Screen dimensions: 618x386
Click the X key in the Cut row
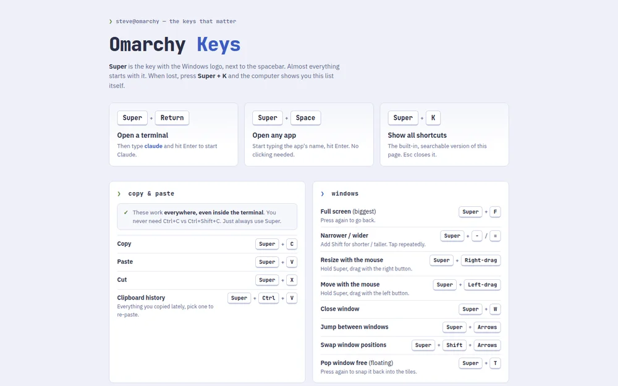click(x=292, y=280)
